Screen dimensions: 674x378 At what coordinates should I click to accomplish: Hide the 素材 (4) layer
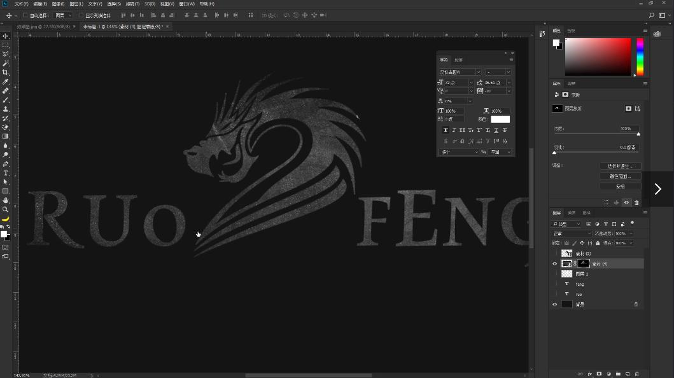coord(554,263)
